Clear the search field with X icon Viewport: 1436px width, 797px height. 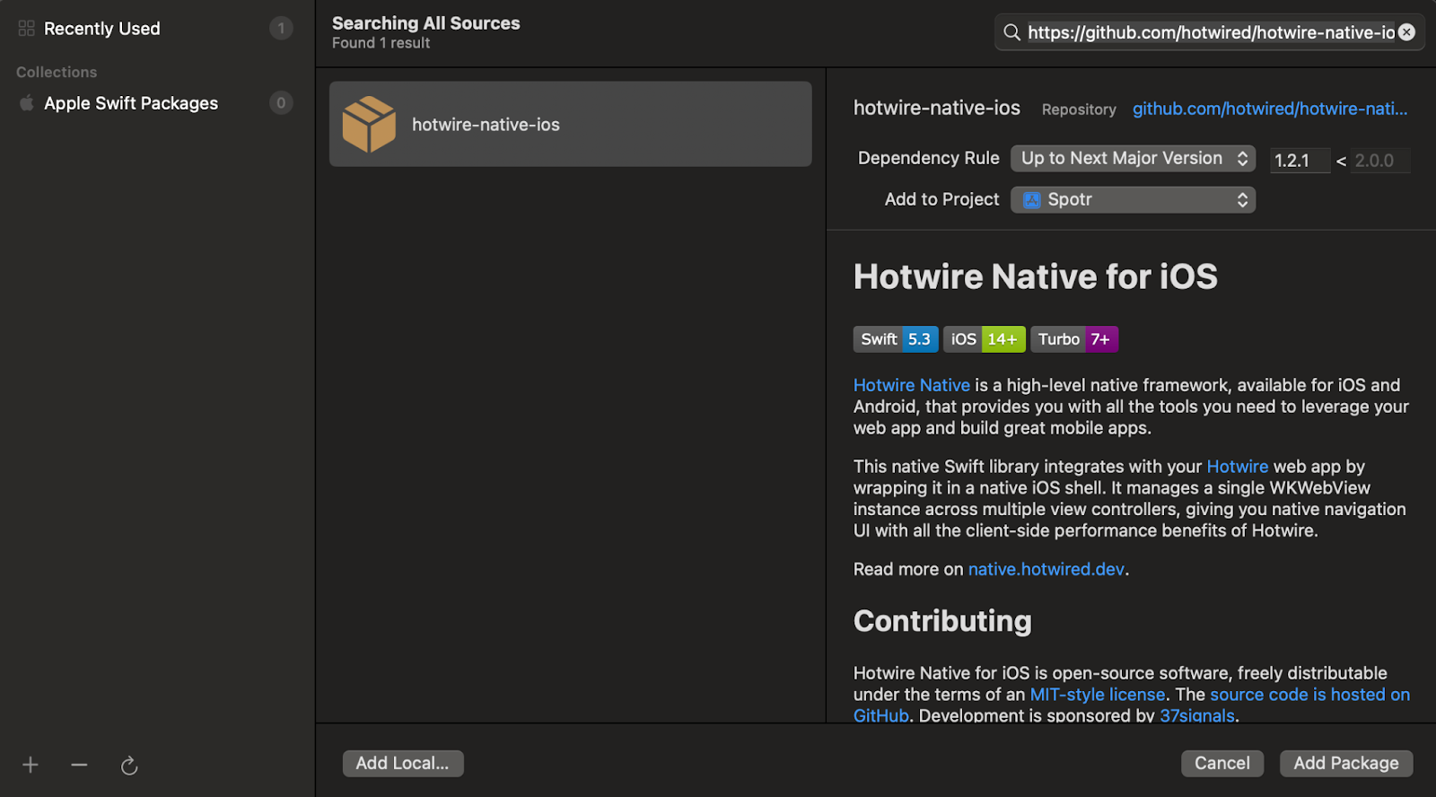pos(1406,32)
